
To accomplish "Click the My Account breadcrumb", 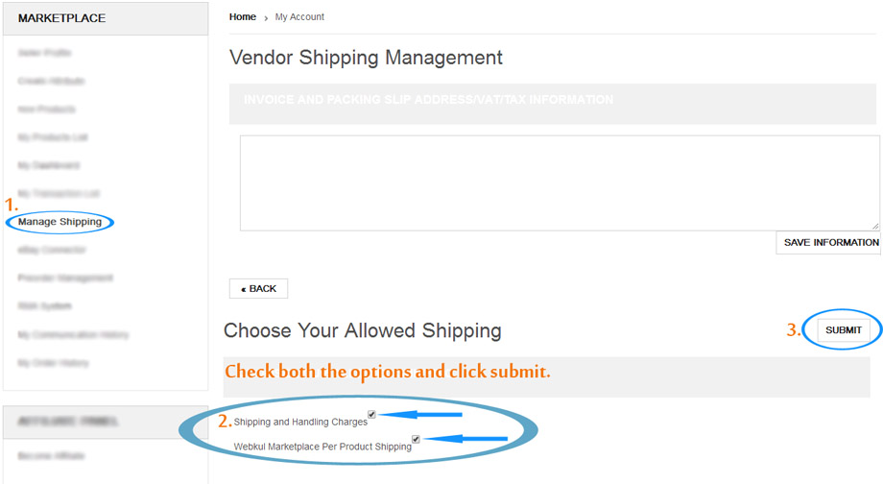I will (299, 16).
